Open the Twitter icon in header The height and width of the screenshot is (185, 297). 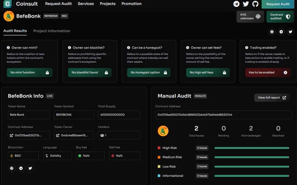point(245,4)
